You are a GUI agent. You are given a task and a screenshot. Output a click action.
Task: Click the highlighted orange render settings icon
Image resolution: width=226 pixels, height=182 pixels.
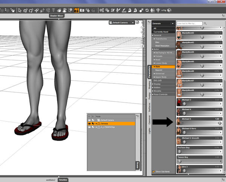76,10
